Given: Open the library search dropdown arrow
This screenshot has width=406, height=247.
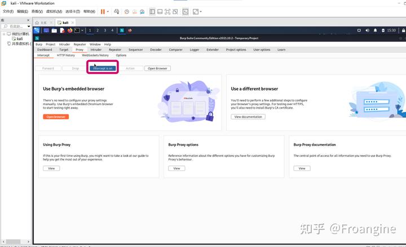Looking at the screenshot, I should (29, 26).
